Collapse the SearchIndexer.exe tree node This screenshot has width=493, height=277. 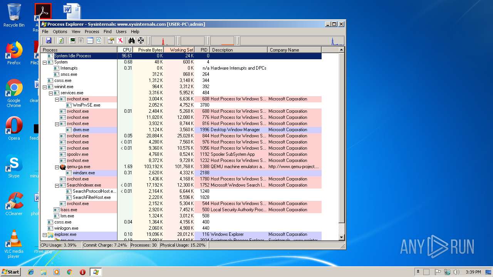(x=57, y=185)
